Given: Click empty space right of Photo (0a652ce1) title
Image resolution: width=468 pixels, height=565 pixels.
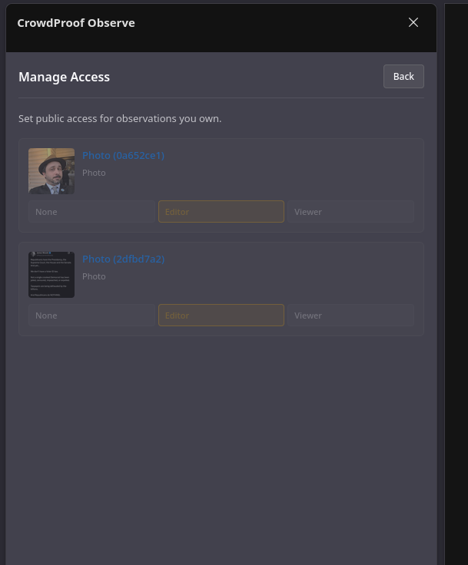Looking at the screenshot, I should pos(292,156).
